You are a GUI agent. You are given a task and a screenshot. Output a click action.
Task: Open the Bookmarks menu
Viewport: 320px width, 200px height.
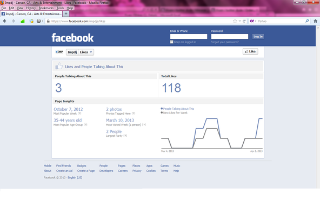pyautogui.click(x=46, y=8)
